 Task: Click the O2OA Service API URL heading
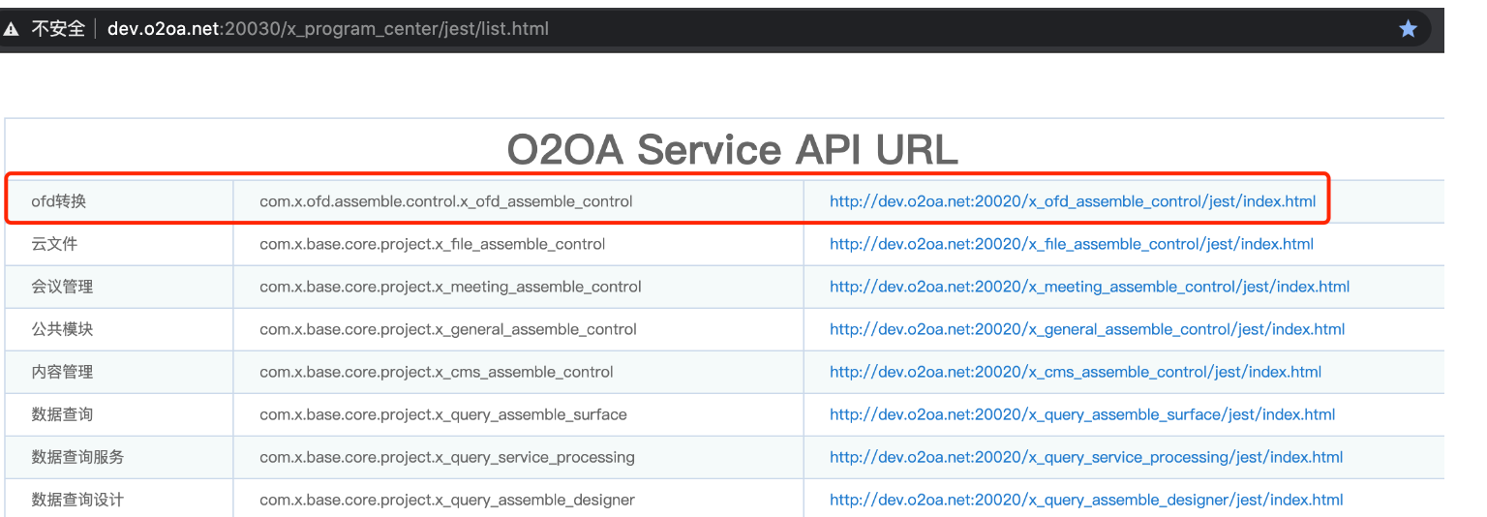[x=732, y=149]
